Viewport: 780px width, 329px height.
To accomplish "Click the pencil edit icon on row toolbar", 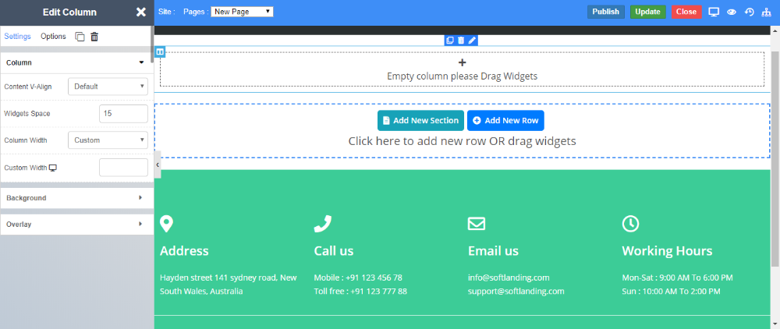I will 472,40.
